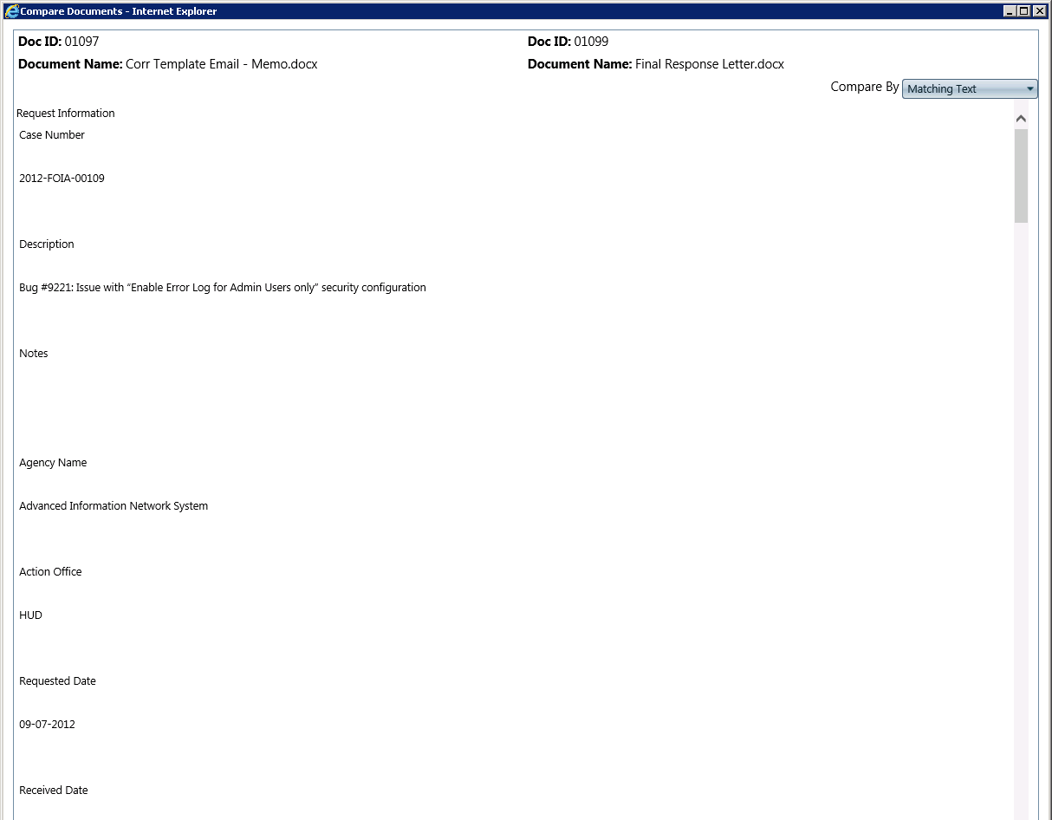Maximize the Compare Documents window
This screenshot has width=1052, height=820.
coord(1024,11)
